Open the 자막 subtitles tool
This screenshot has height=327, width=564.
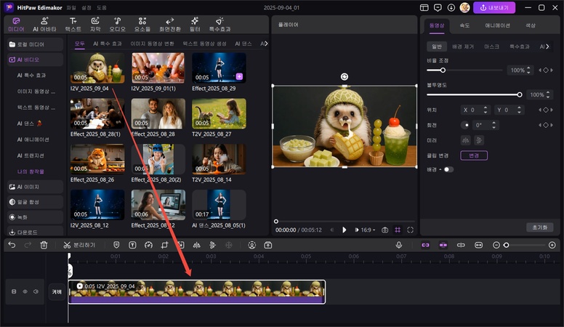95,25
